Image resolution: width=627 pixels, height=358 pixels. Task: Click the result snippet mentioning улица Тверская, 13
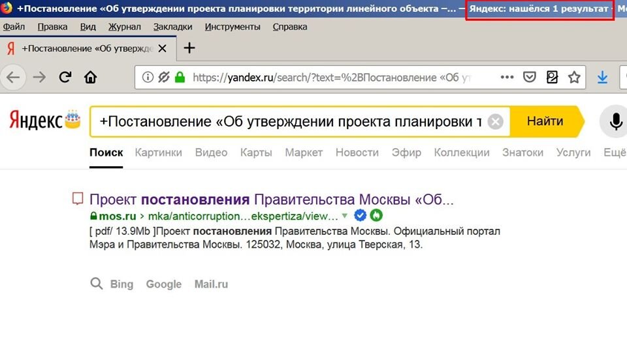point(295,237)
